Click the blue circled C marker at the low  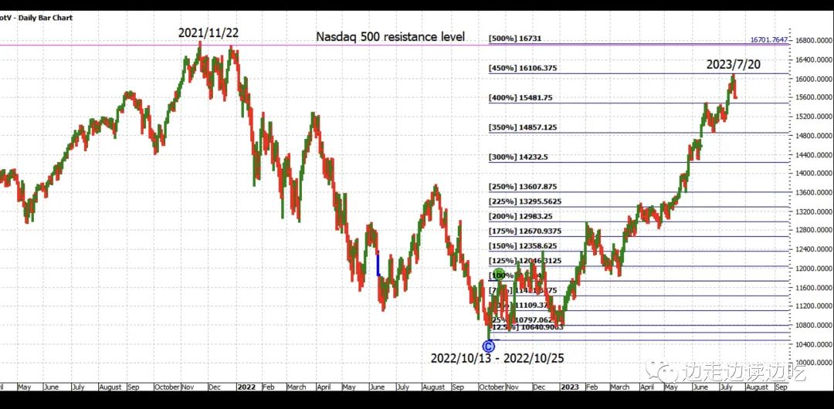(488, 346)
